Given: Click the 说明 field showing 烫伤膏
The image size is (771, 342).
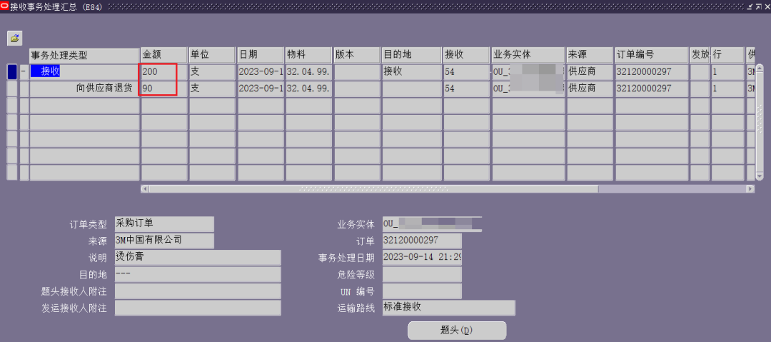Looking at the screenshot, I should point(198,257).
